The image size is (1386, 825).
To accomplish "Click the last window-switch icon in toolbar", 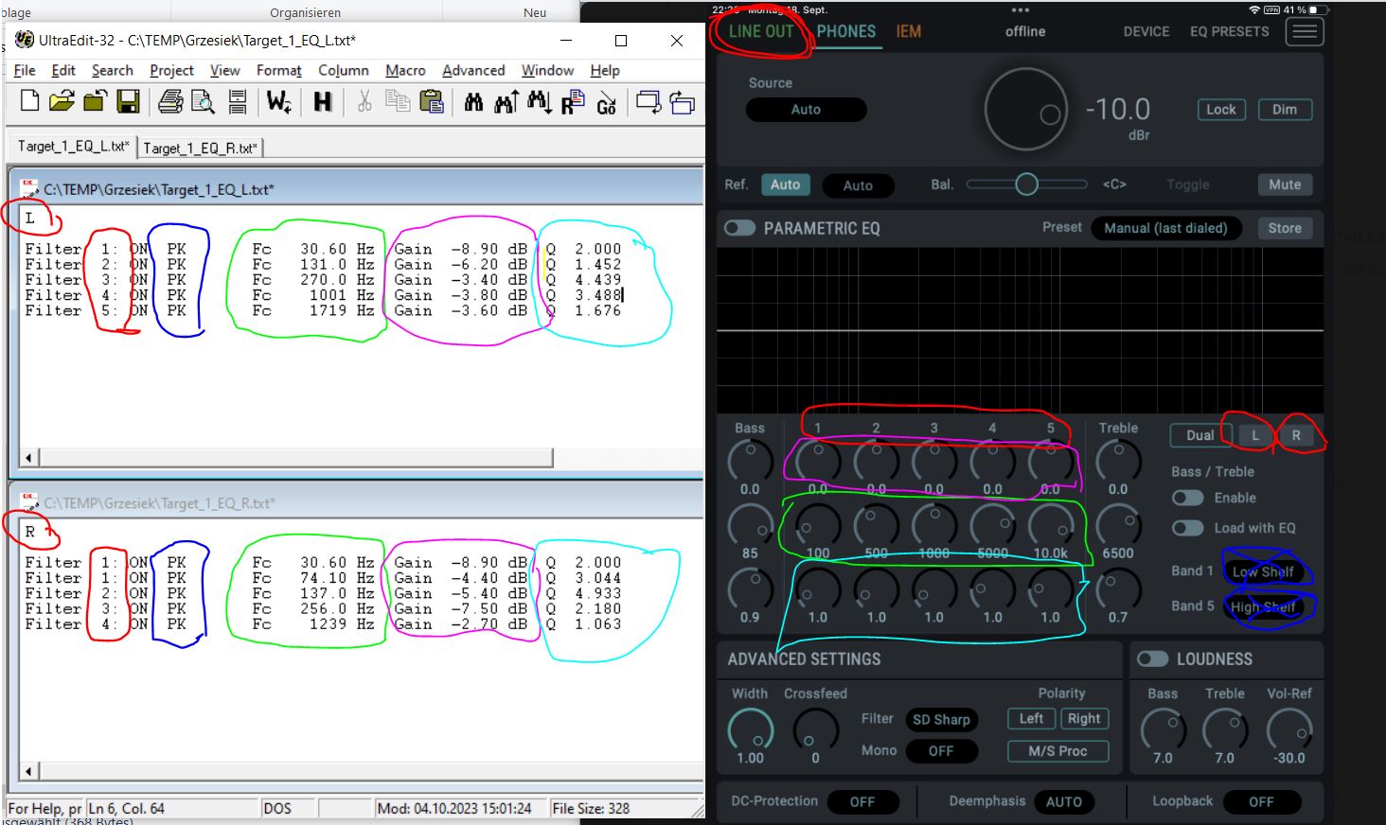I will point(683,101).
